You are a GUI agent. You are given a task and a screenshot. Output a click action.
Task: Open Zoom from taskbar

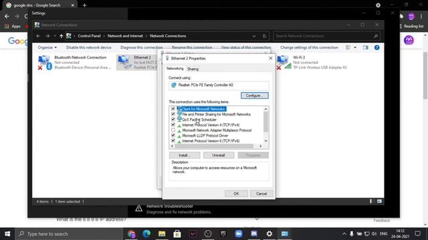(x=239, y=234)
